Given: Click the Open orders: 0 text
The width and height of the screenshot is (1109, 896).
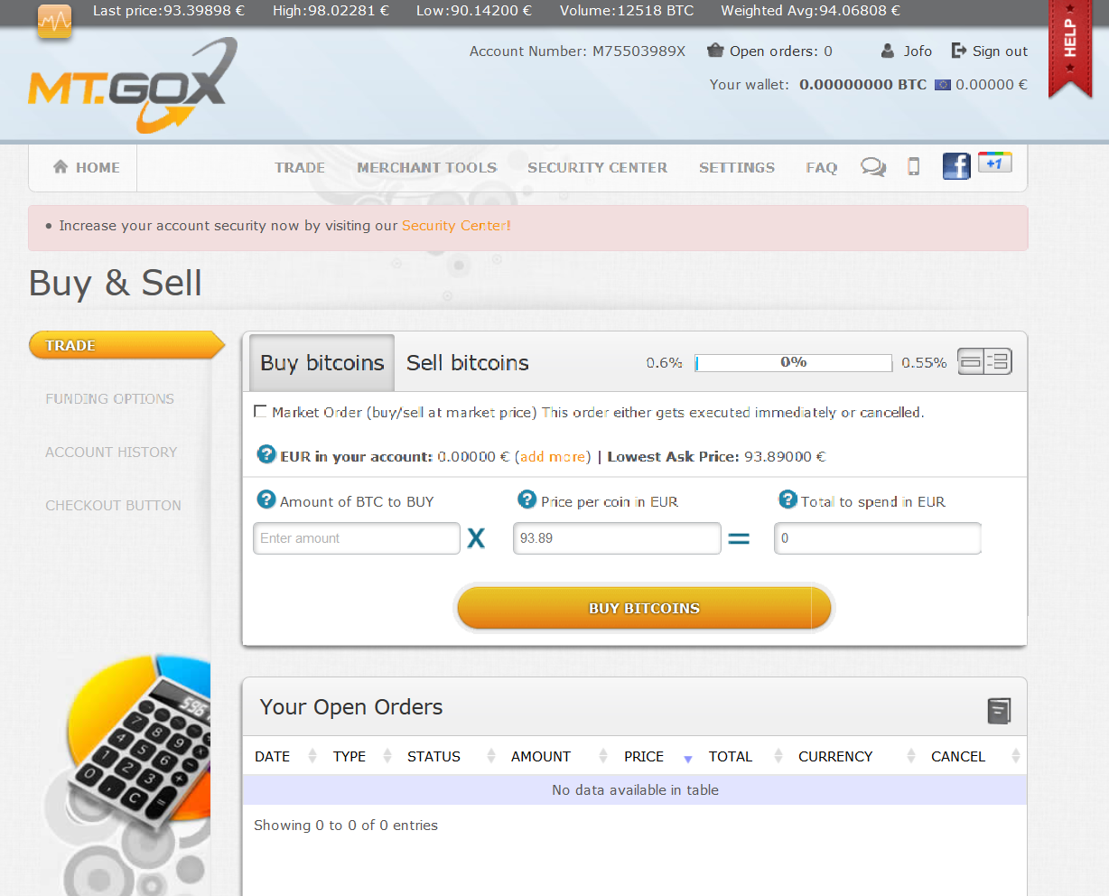Looking at the screenshot, I should tap(781, 51).
